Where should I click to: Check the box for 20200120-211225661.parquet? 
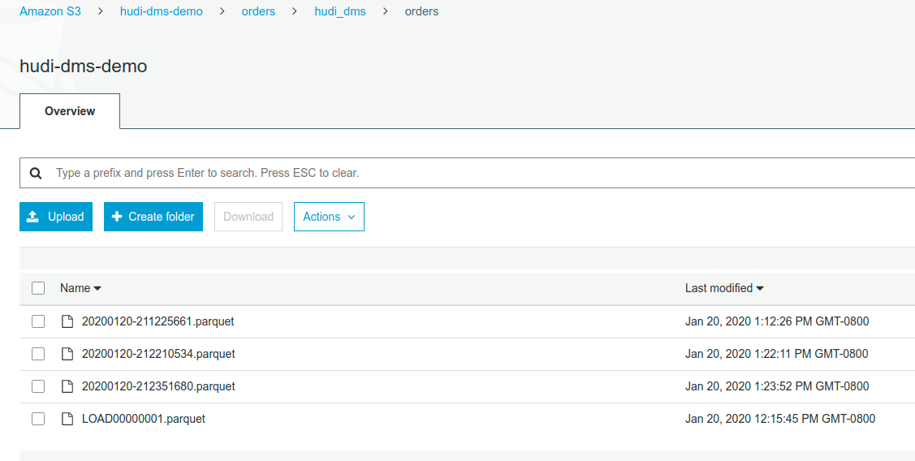tap(38, 321)
